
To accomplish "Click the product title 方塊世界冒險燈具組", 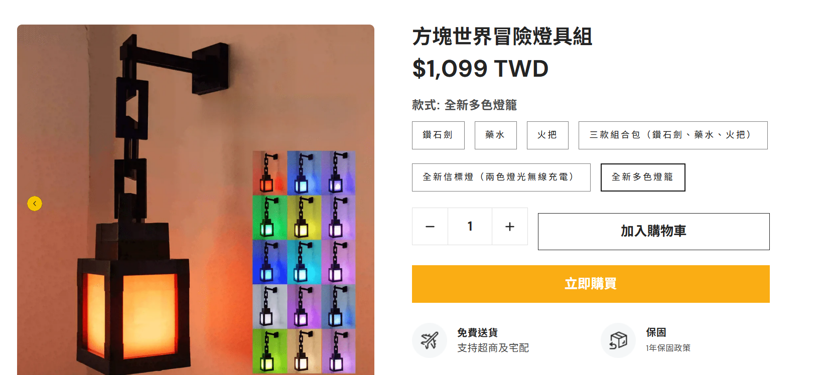I will 502,37.
